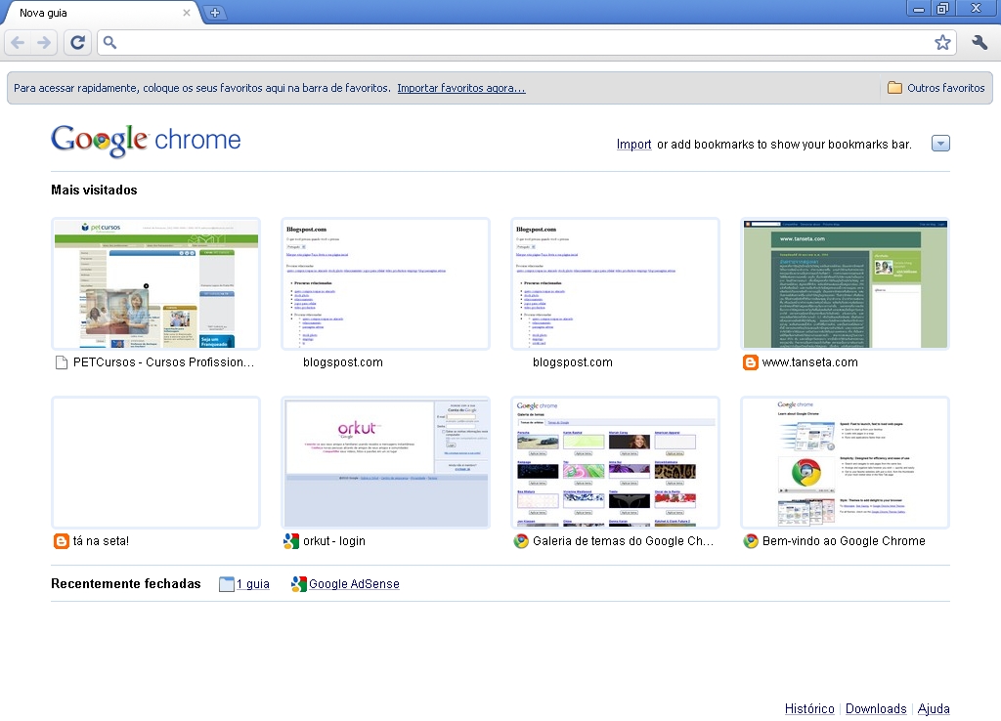Click the magnifier icon in the address bar
The image size is (1001, 721).
(109, 43)
